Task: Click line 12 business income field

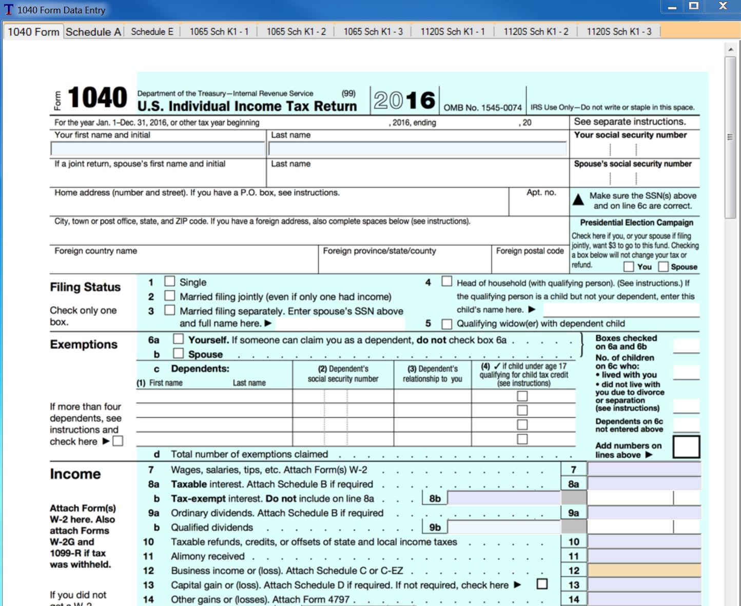Action: (x=644, y=570)
